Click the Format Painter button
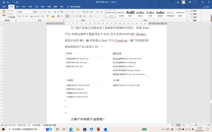 (x=11, y=17)
